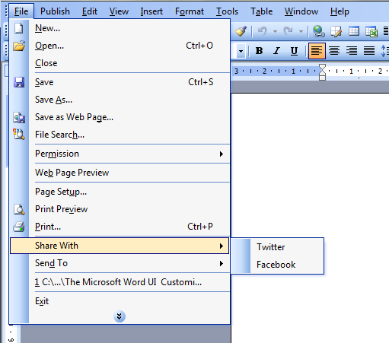
Task: Select the Justify alignment button
Action: click(369, 51)
